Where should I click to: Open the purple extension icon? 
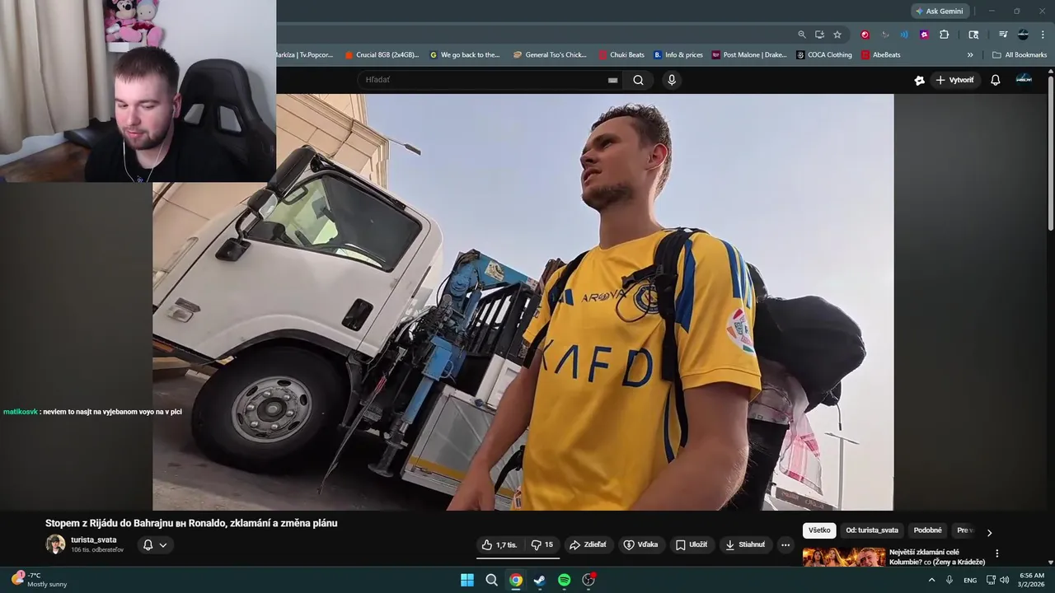924,35
